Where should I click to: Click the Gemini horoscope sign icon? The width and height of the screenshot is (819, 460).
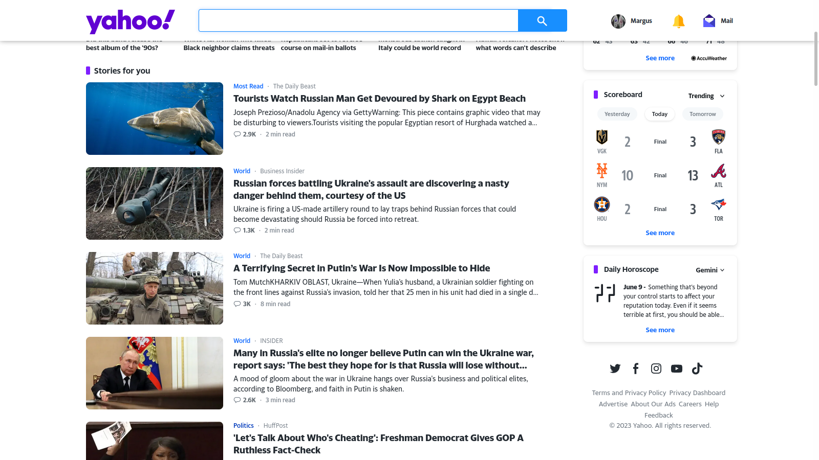[x=605, y=293]
